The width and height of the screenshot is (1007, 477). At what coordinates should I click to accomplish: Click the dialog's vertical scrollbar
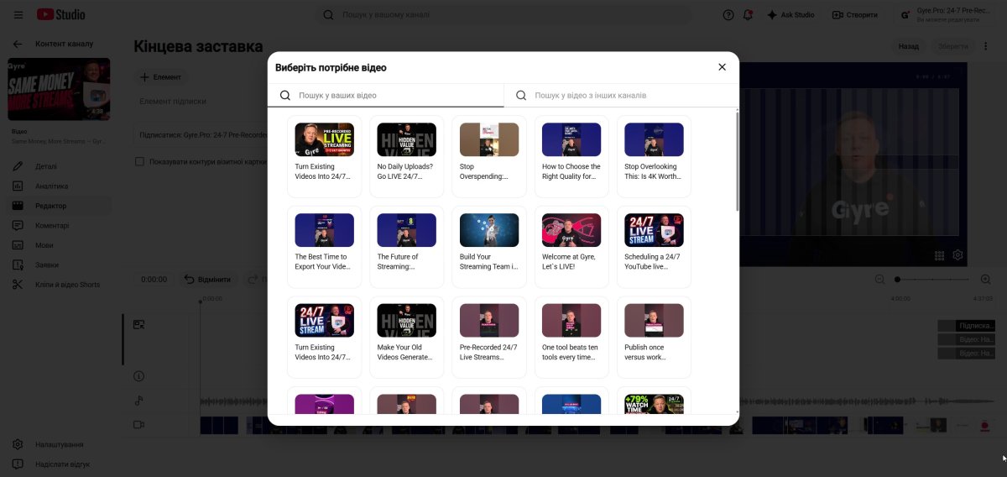click(737, 160)
